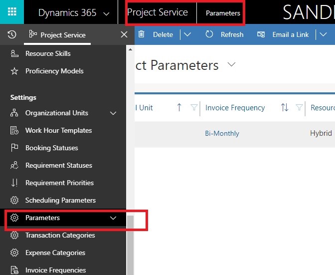The width and height of the screenshot is (335, 275).
Task: Click the Delete trash can icon
Action: [142, 34]
